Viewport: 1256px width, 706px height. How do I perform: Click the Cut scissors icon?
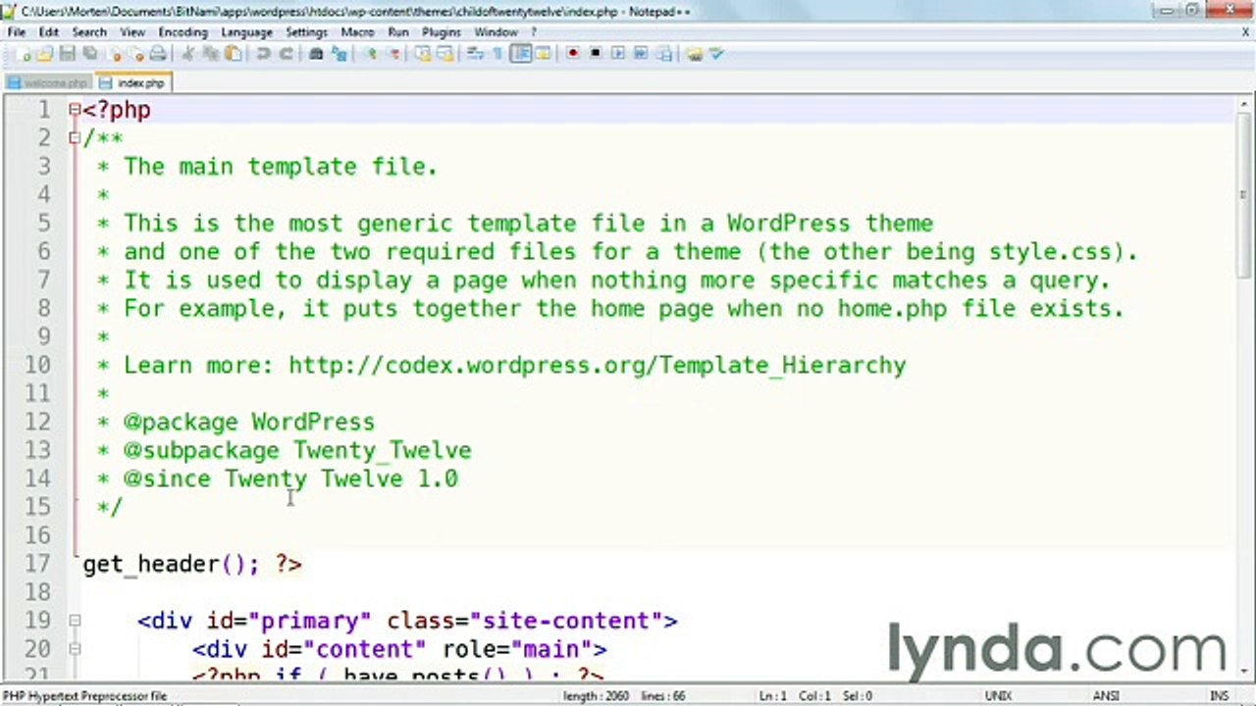click(187, 54)
